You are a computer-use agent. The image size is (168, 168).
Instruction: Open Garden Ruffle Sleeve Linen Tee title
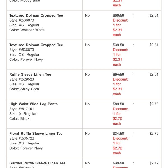tap(37, 163)
